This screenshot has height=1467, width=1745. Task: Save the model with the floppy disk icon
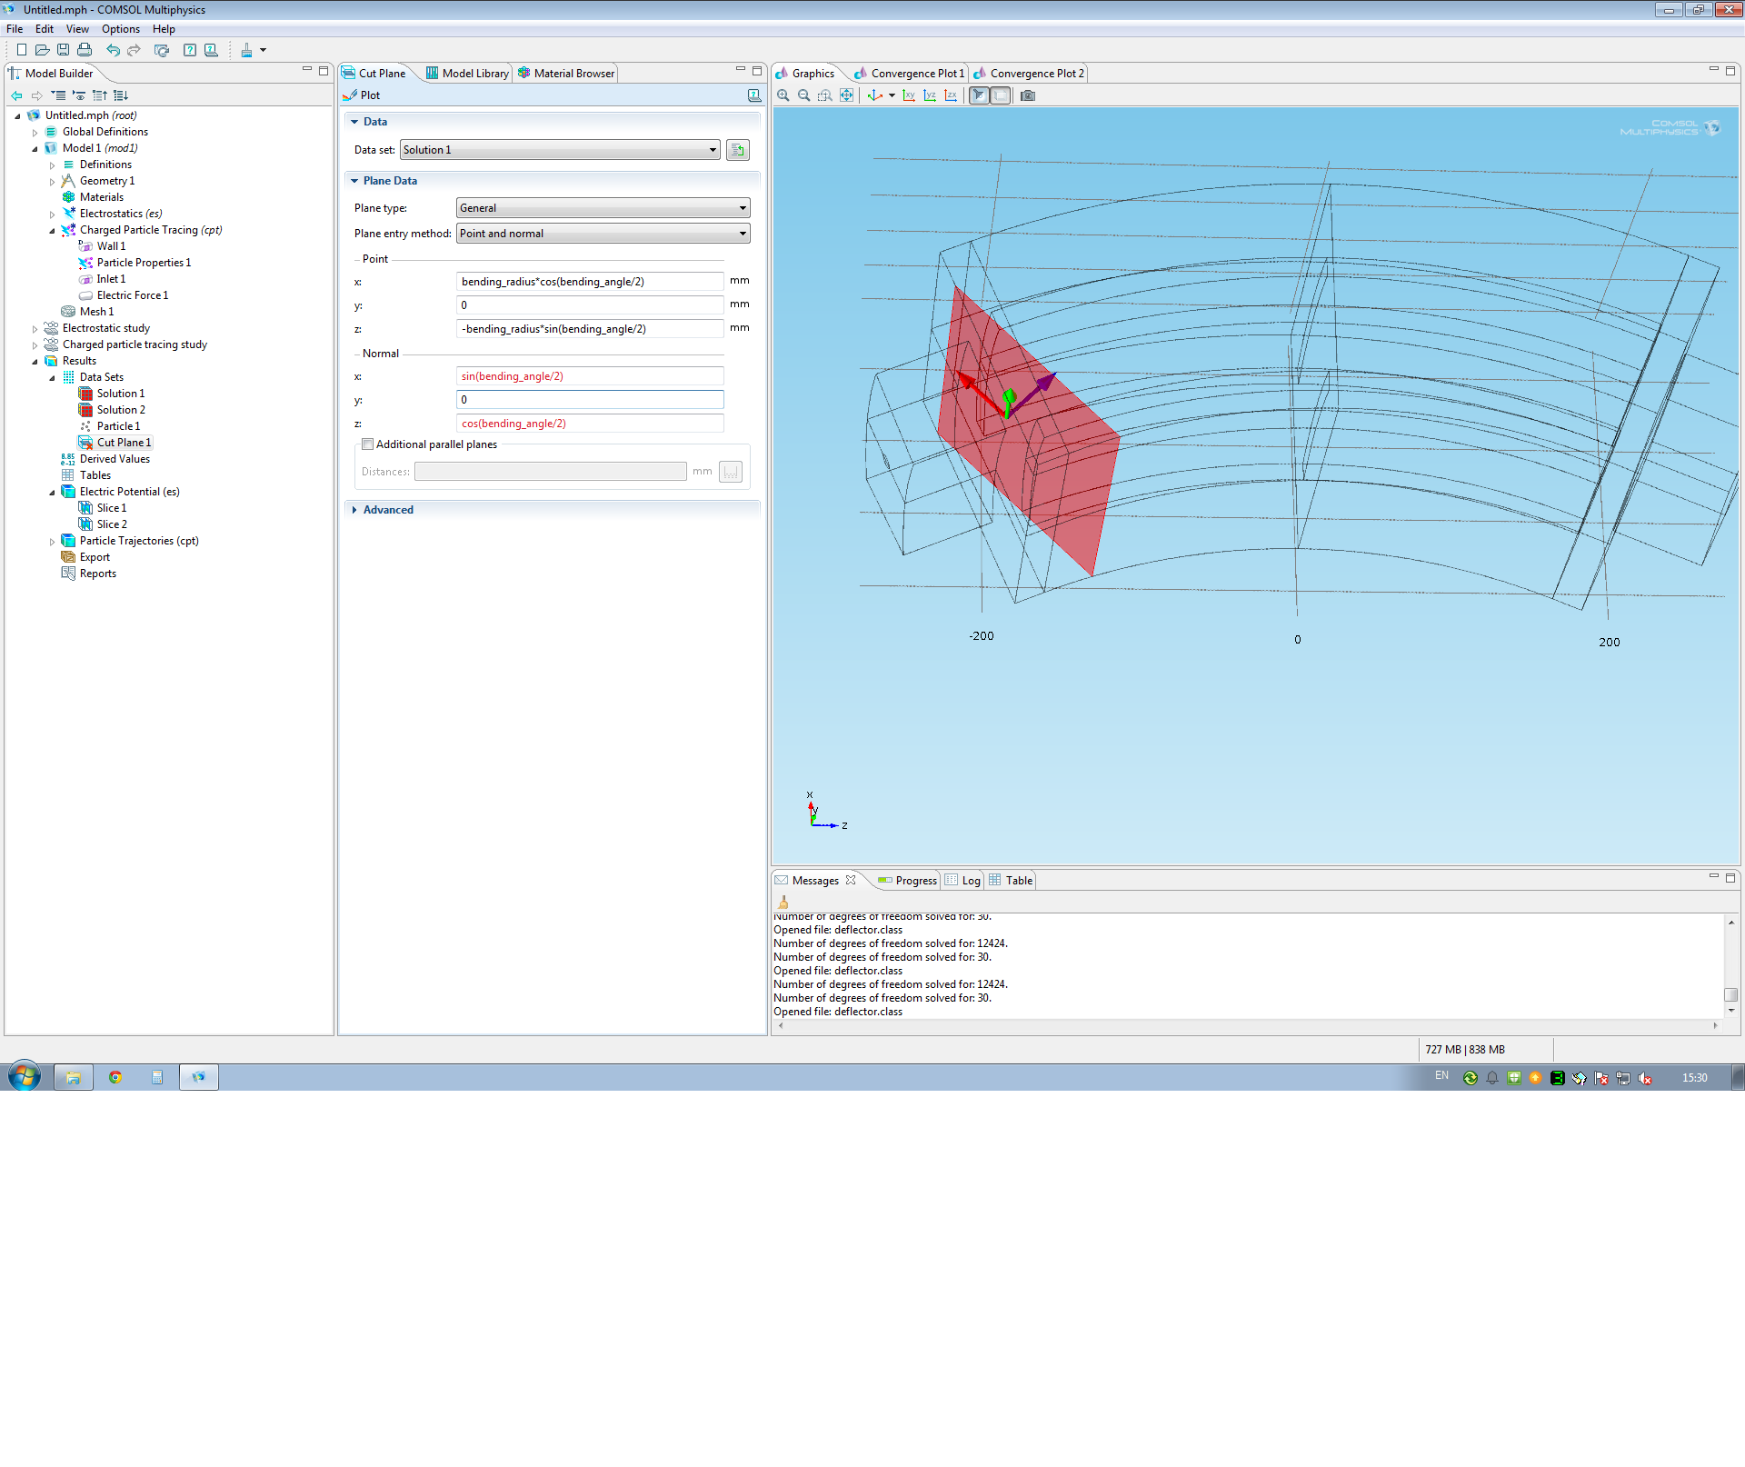63,50
